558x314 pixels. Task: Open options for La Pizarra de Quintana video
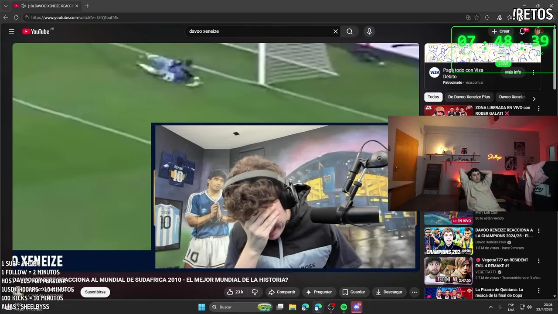(539, 290)
